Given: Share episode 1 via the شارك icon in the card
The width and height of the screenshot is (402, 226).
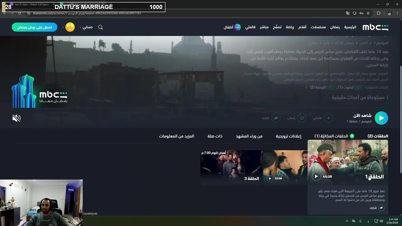Looking at the screenshot, I should [381, 208].
